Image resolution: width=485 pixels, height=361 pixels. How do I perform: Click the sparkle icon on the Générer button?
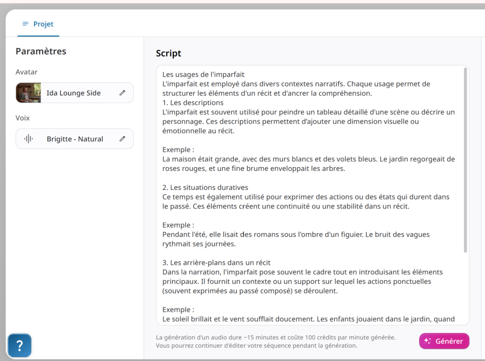[427, 341]
